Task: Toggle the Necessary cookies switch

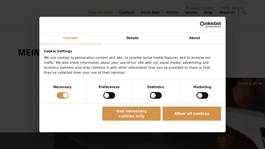Action: click(x=63, y=95)
